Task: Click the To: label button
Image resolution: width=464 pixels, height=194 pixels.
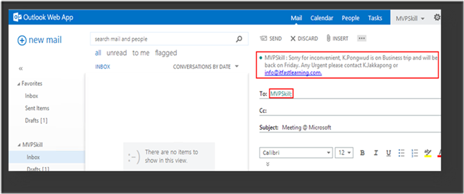Action: pos(263,94)
